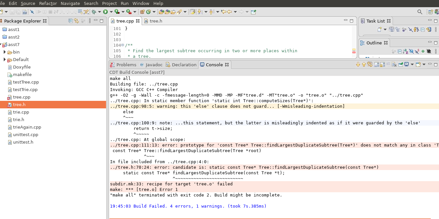Synchronize changed tasks in Task List
The image size is (439, 219).
pyautogui.click(x=429, y=29)
